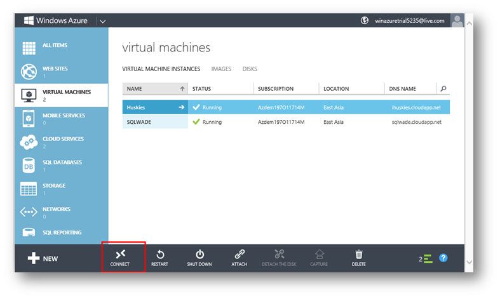Open SQL Databases DB icon
This screenshot has height=299, width=500.
(x=29, y=166)
